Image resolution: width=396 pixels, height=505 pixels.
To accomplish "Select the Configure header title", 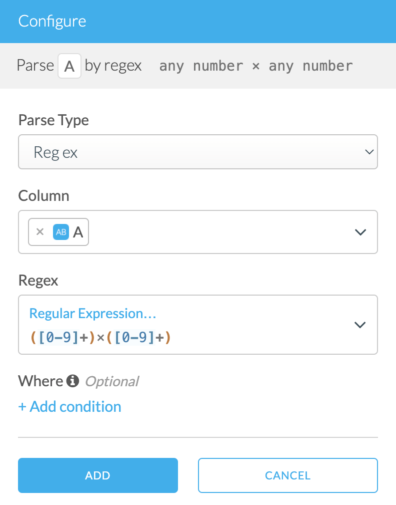I will click(52, 21).
